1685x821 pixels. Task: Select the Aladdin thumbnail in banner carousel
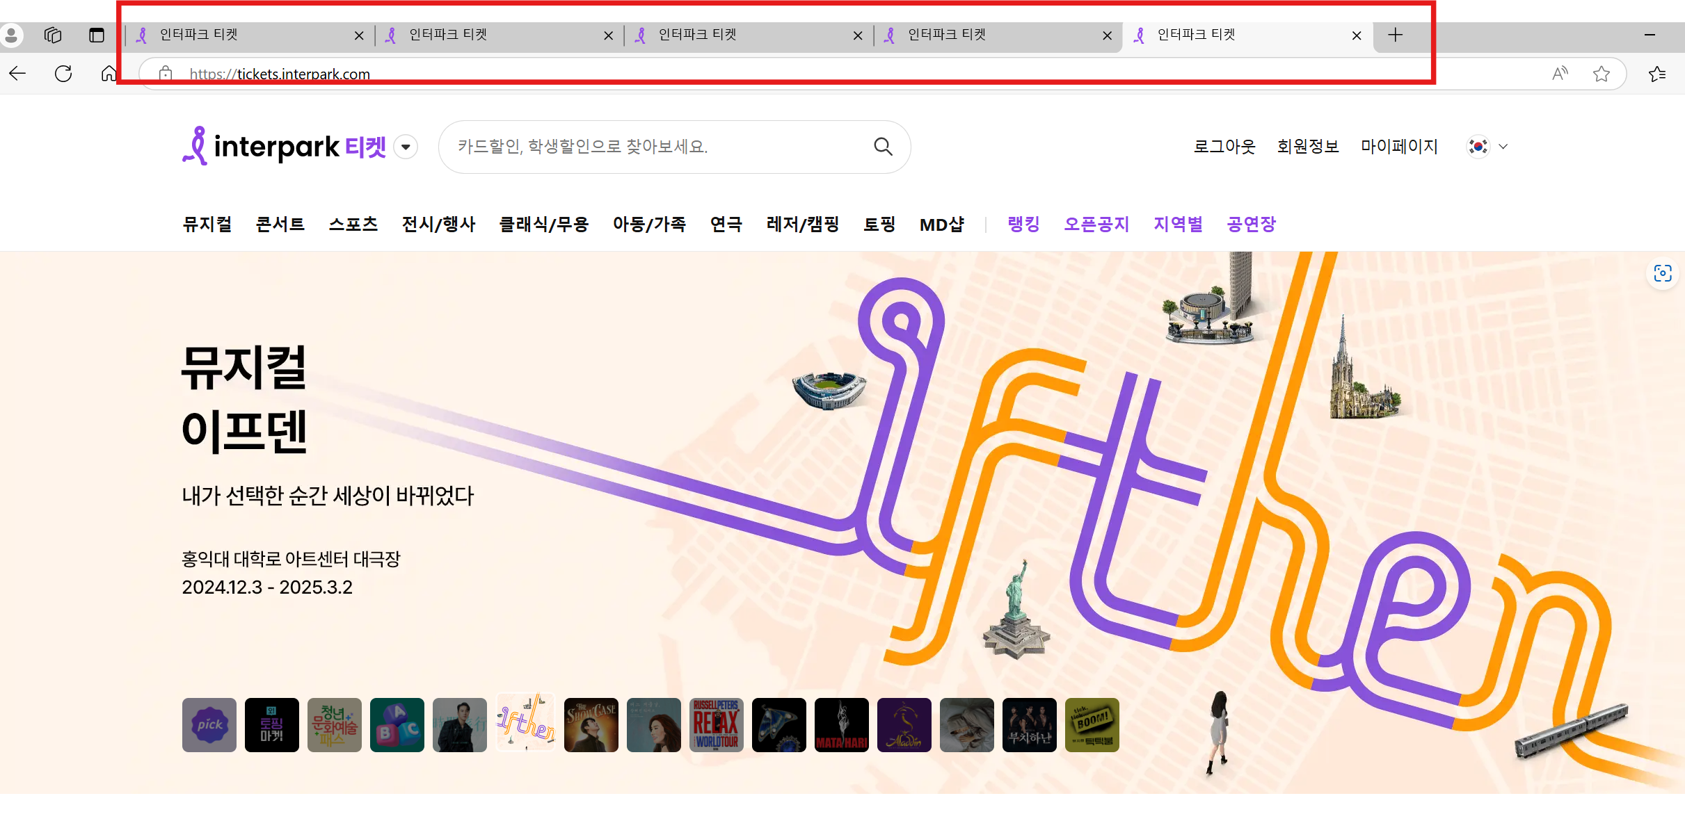[x=904, y=725]
